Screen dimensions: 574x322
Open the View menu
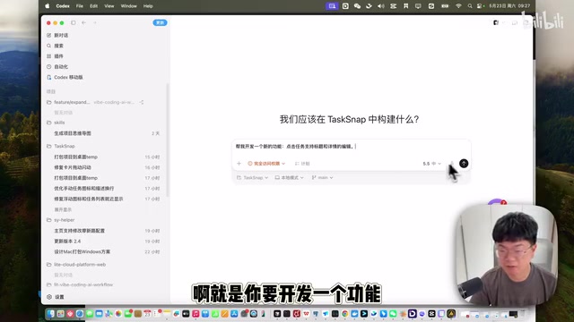click(109, 6)
